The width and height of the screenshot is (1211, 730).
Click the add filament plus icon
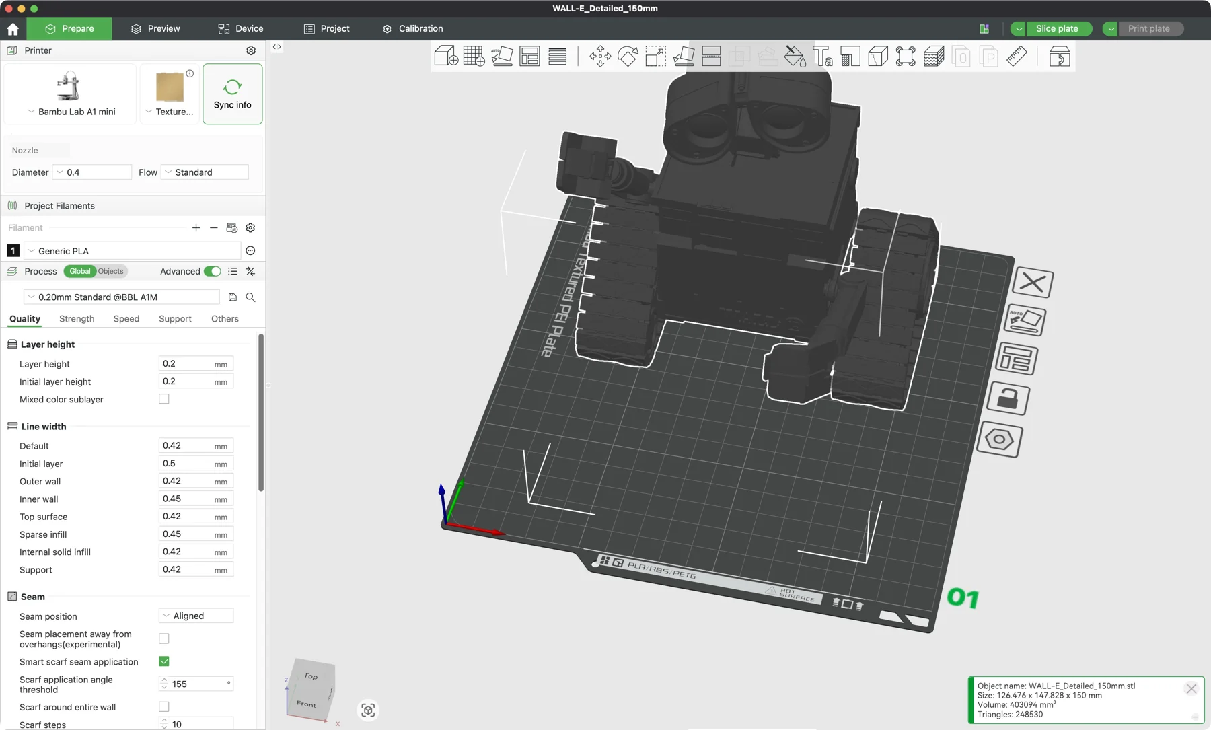click(196, 228)
